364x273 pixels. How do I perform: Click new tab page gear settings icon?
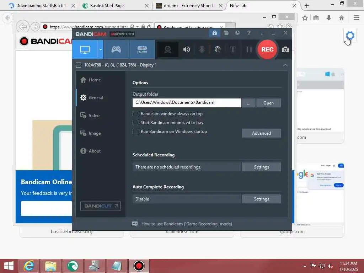(350, 36)
